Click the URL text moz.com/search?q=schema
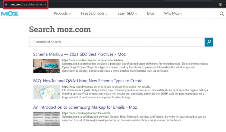This screenshot has width=226, height=132. click(x=28, y=4)
